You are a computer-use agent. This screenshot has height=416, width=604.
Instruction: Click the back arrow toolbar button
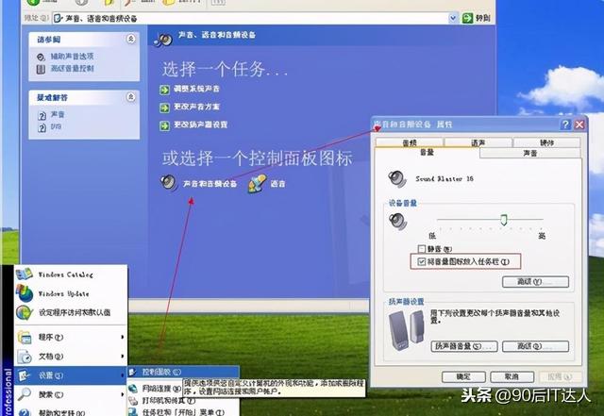point(33,2)
